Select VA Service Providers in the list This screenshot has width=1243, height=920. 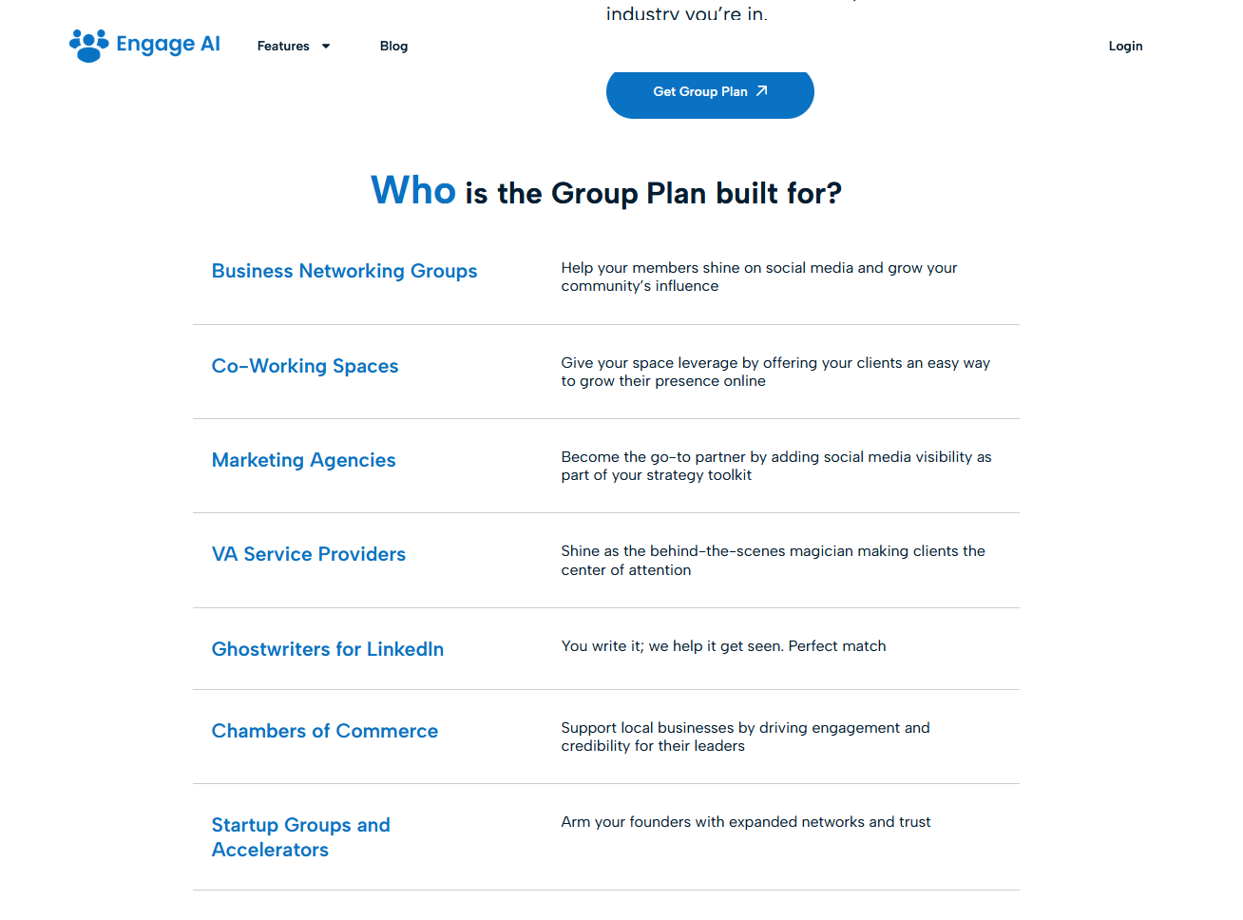(309, 554)
